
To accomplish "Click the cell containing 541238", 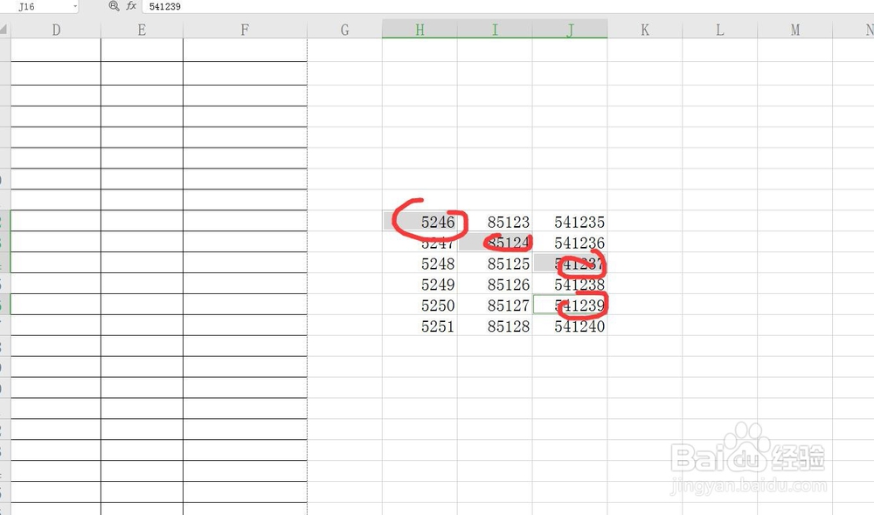I will pyautogui.click(x=570, y=284).
